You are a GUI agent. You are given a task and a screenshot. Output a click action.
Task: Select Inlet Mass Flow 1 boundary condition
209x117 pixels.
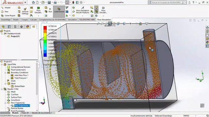point(21,75)
